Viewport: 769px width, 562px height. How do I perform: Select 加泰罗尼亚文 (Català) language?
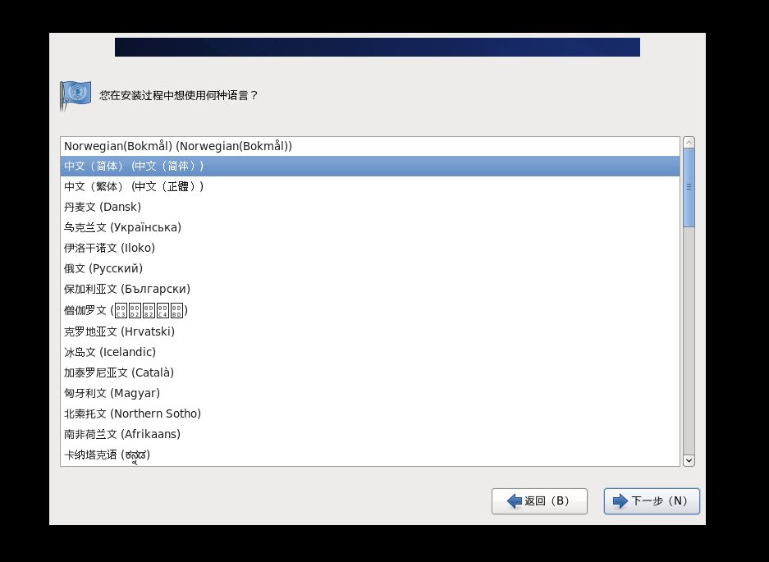pos(370,373)
